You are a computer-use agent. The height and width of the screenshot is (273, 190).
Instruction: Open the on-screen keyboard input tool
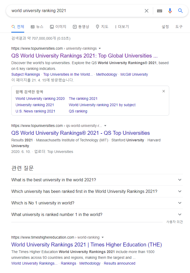point(159,11)
